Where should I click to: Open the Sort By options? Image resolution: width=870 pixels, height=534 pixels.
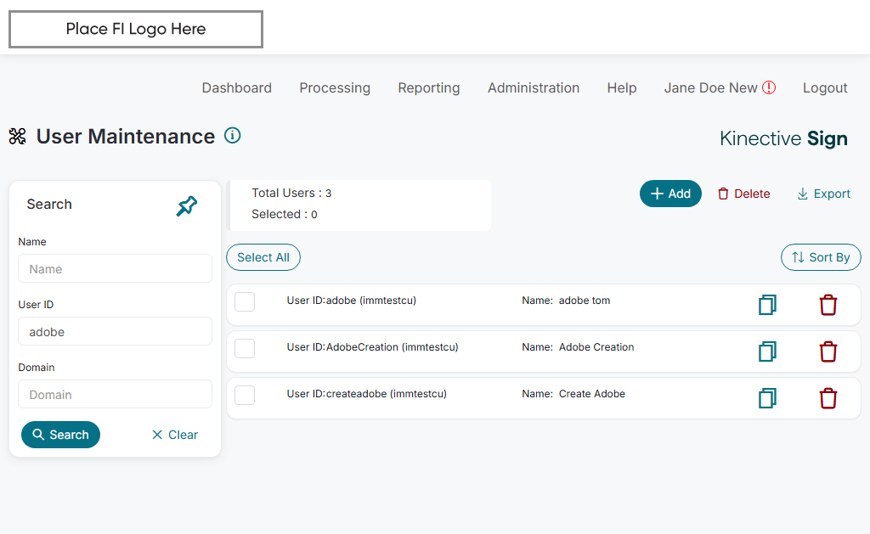pos(821,257)
